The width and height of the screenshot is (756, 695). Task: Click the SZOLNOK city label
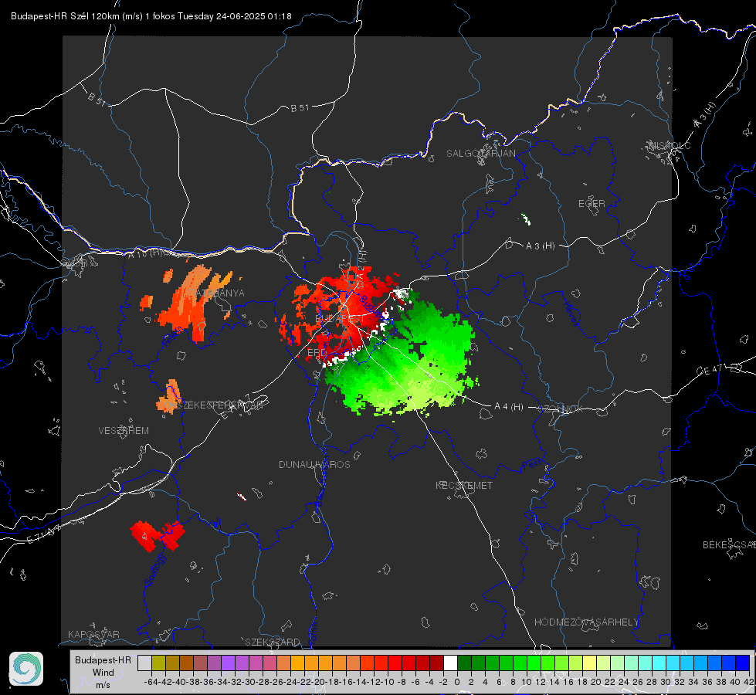pos(561,409)
